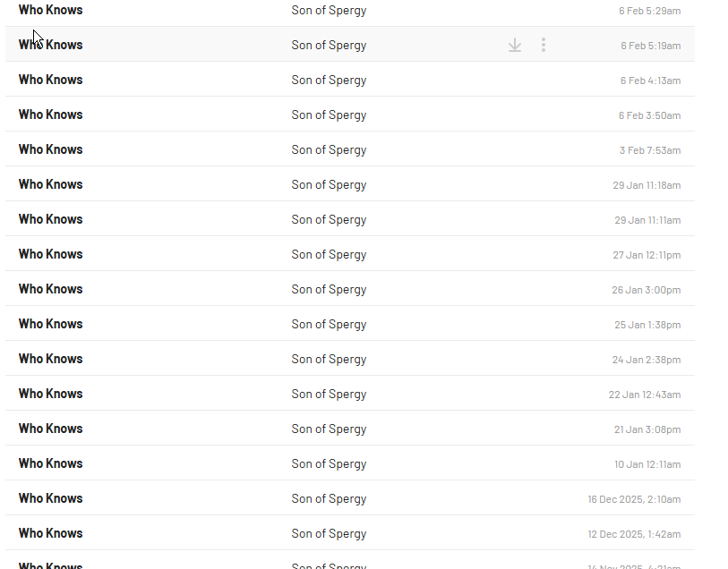
Task: Select the Who Knows title dated 16 Dec 2025
Action: [51, 498]
